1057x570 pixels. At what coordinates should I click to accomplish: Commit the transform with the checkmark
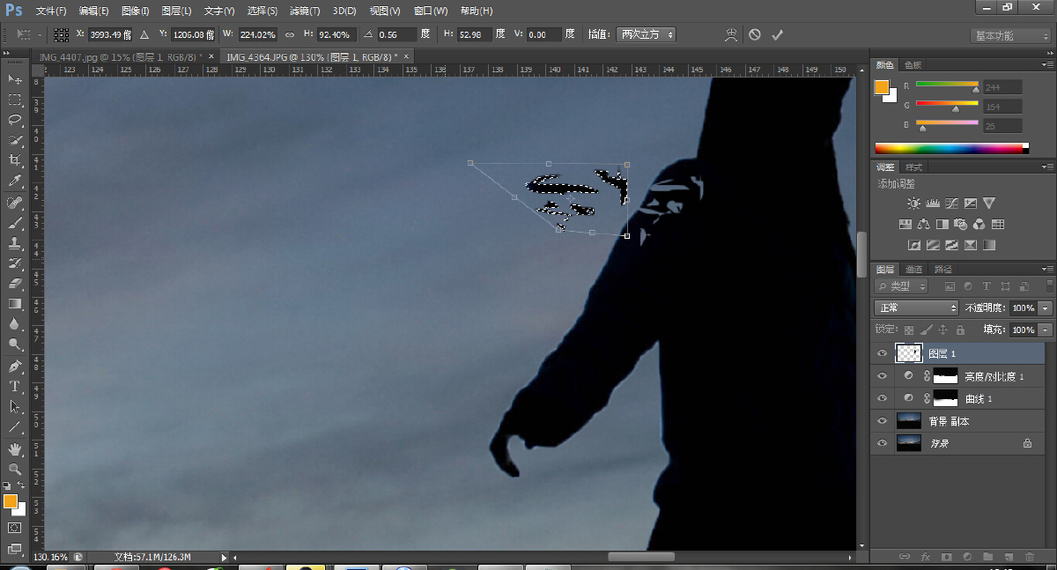(777, 34)
